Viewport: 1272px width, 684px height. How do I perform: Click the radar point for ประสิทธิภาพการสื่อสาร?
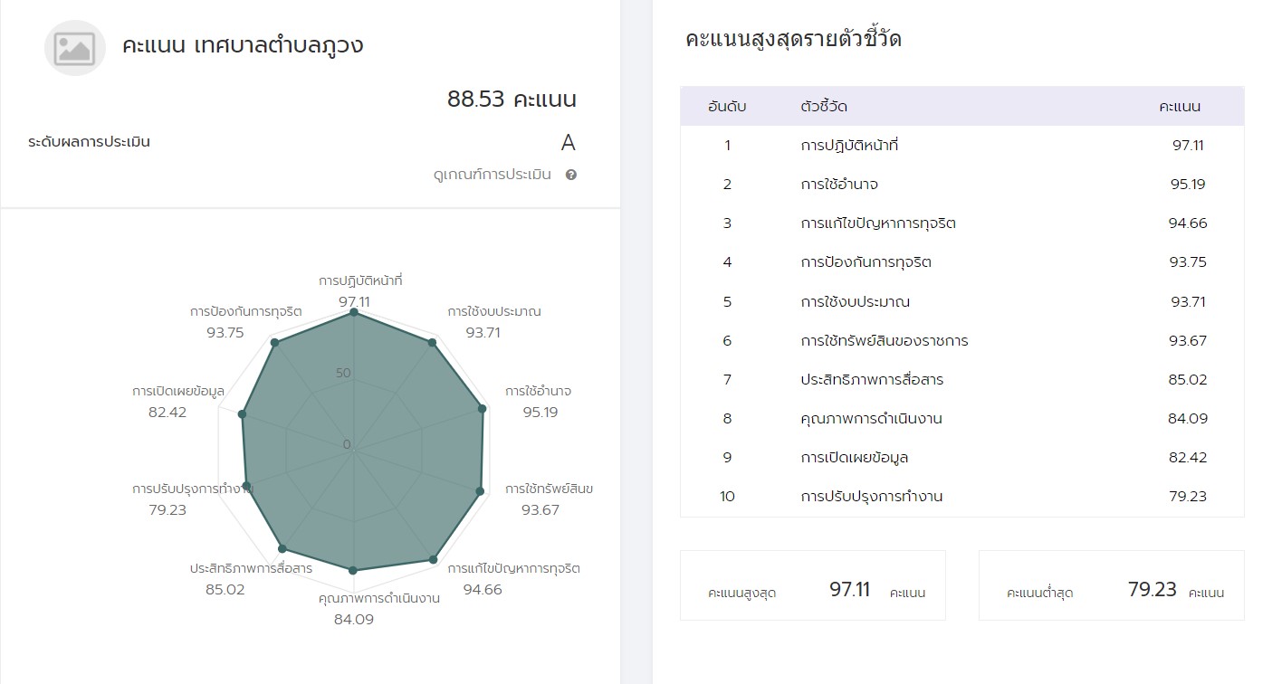point(282,548)
